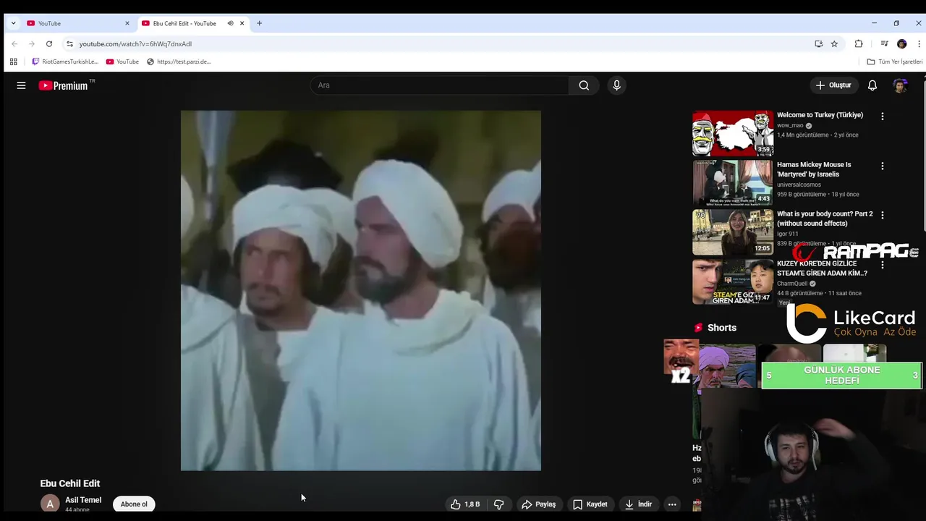926x521 pixels.
Task: Open the universalcosmos channel link
Action: (x=799, y=185)
